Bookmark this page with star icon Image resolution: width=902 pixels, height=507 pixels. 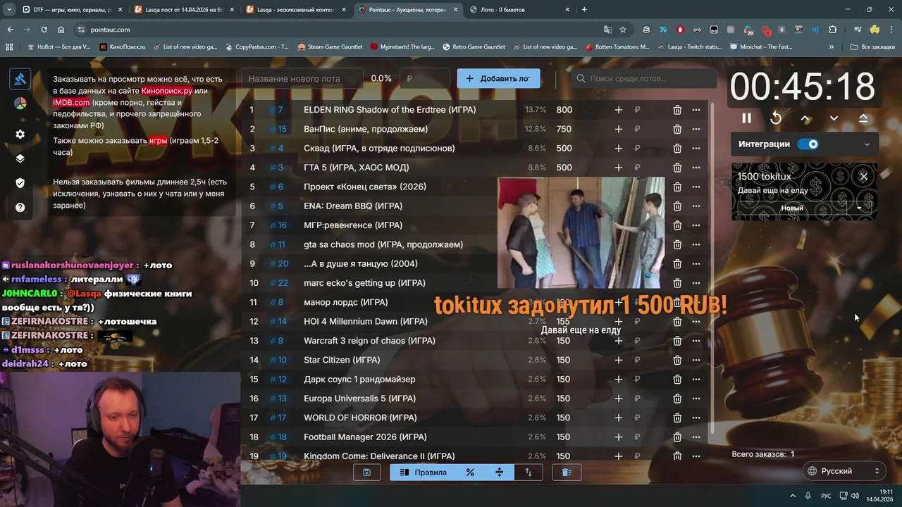point(623,30)
